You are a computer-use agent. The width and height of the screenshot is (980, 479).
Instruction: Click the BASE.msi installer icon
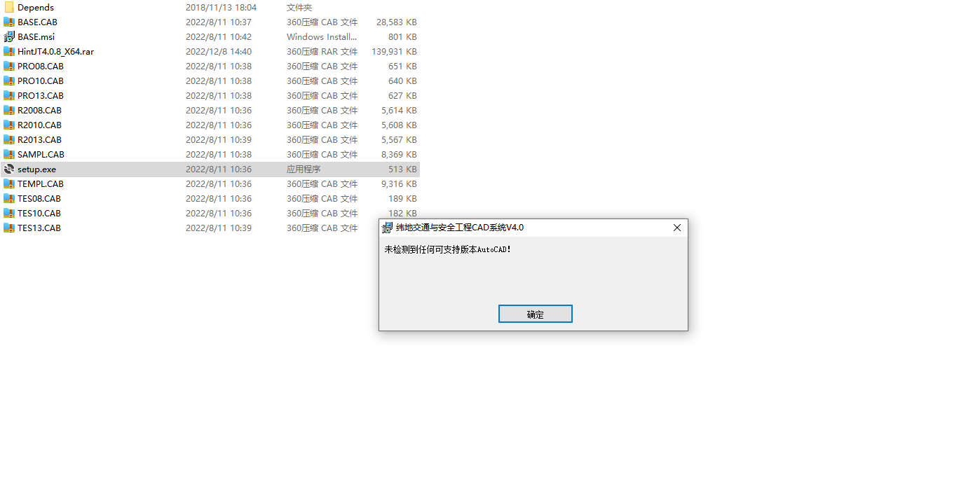click(x=9, y=36)
